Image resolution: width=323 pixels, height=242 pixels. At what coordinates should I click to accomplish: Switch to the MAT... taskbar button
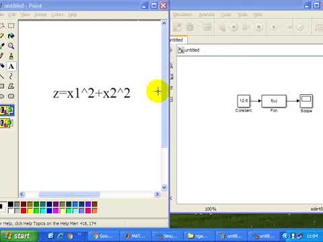click(135, 236)
